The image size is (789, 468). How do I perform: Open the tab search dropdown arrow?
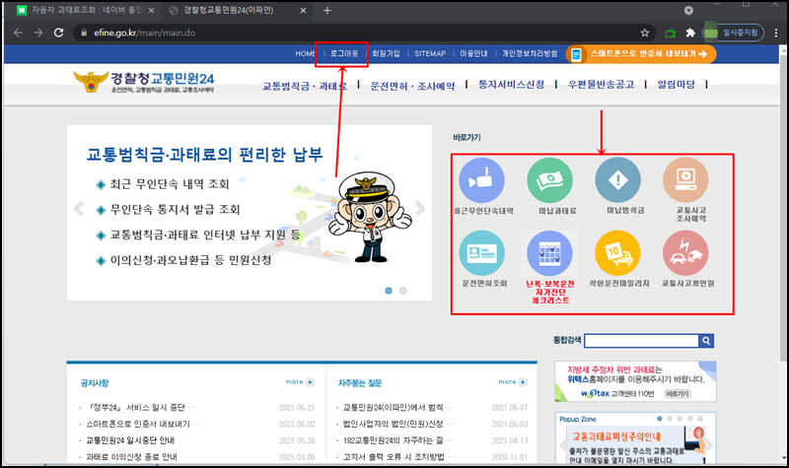click(688, 11)
